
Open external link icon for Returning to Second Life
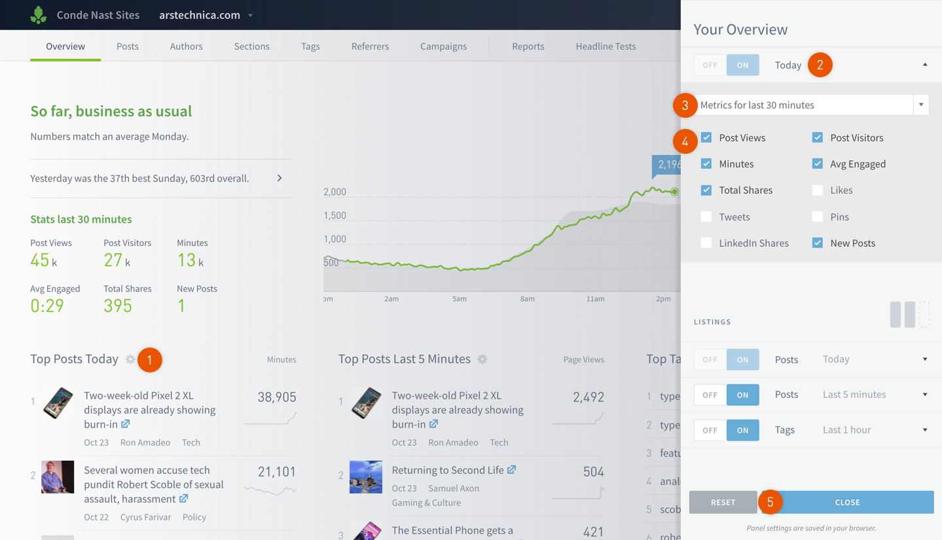(511, 470)
